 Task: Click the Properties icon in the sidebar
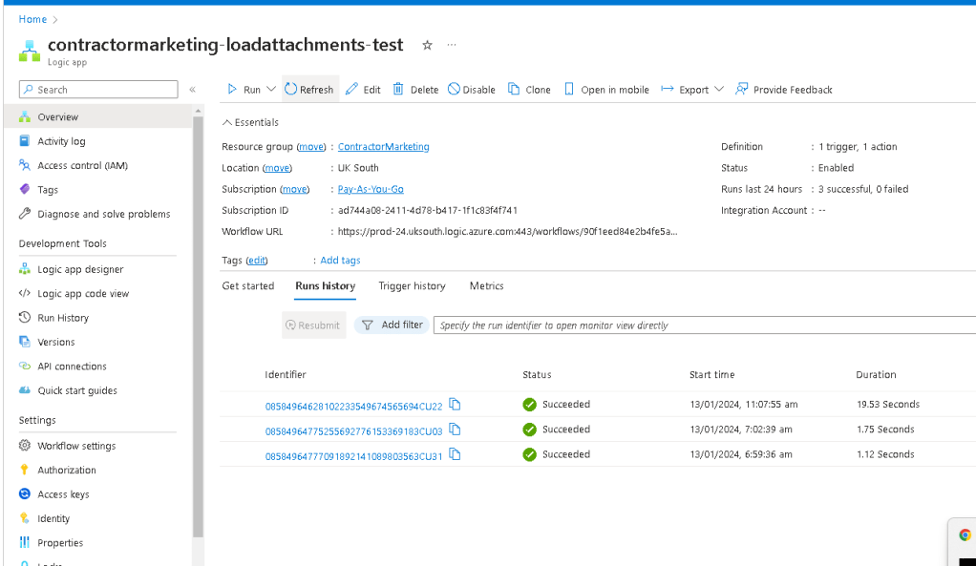click(x=24, y=542)
